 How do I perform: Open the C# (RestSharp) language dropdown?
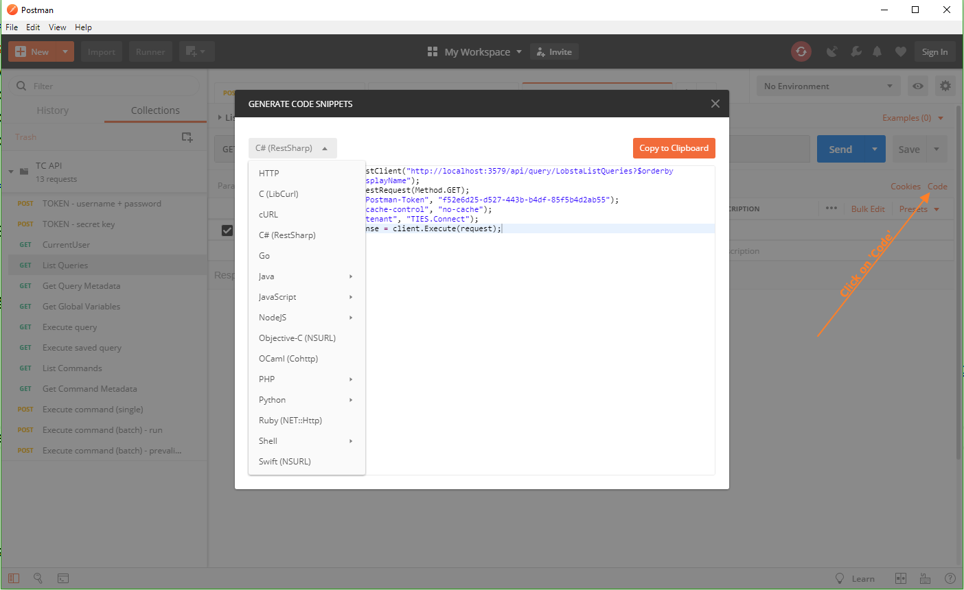pyautogui.click(x=292, y=148)
